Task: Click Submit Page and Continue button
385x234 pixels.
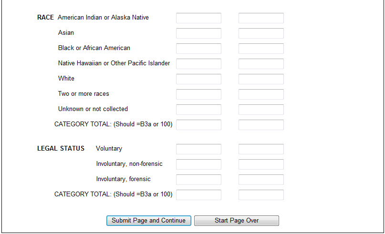Action: tap(149, 221)
